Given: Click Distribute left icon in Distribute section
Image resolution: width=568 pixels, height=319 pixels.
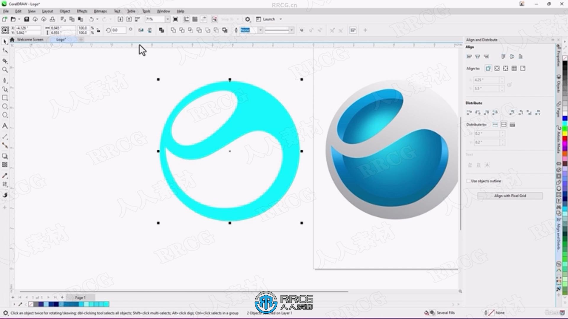Looking at the screenshot, I should (x=469, y=113).
